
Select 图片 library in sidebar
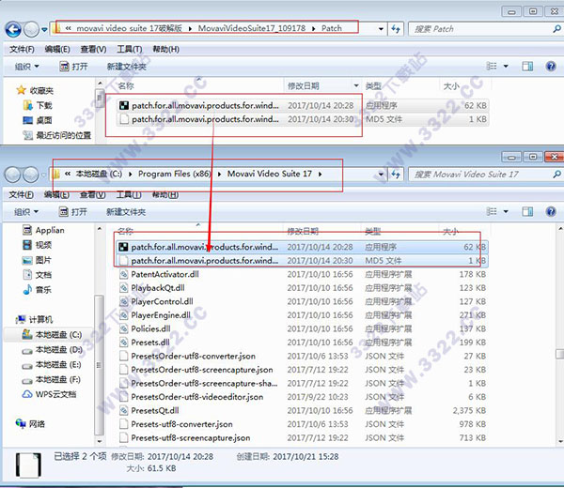pyautogui.click(x=38, y=260)
